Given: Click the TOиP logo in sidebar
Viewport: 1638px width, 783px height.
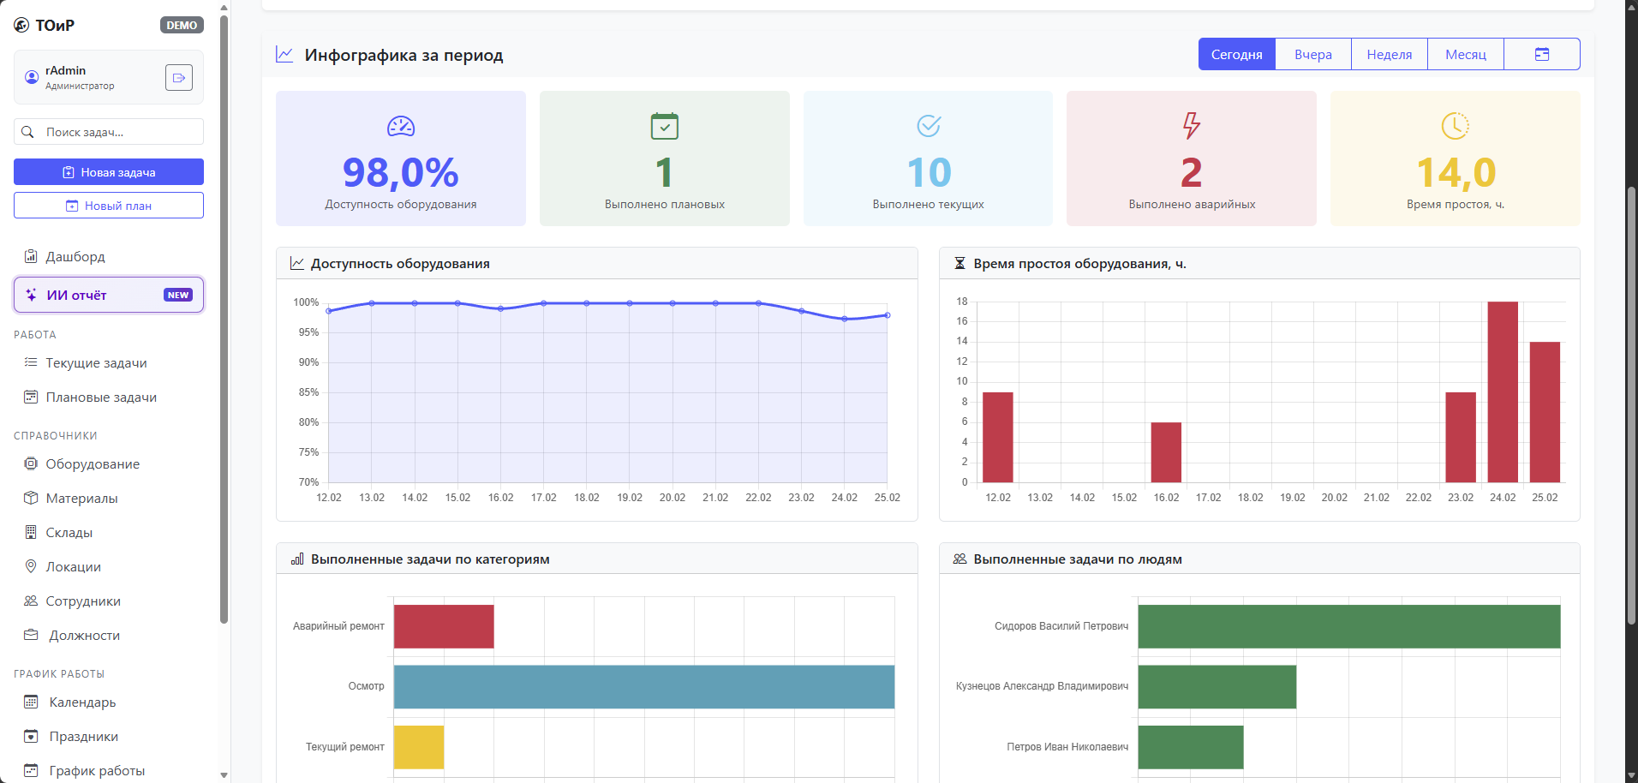Looking at the screenshot, I should click(x=45, y=26).
